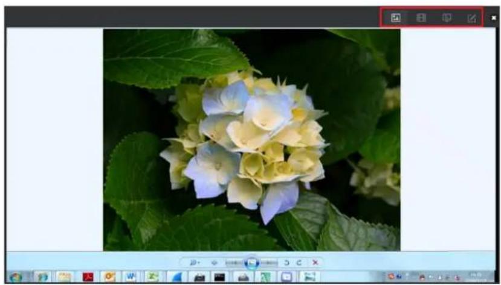This screenshot has height=285, width=501.
Task: Select the film strip video icon
Action: pyautogui.click(x=421, y=17)
